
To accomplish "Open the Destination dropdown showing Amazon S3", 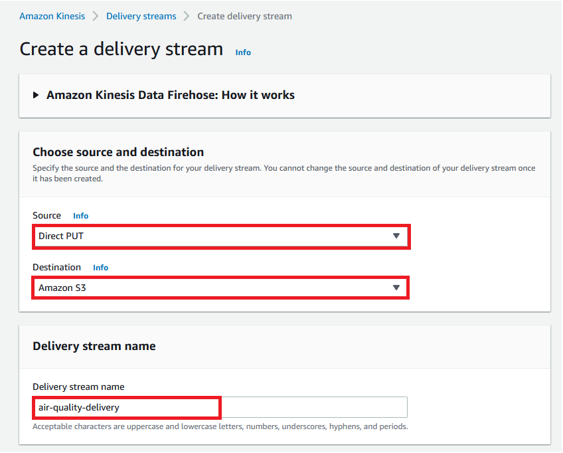I will click(212, 288).
